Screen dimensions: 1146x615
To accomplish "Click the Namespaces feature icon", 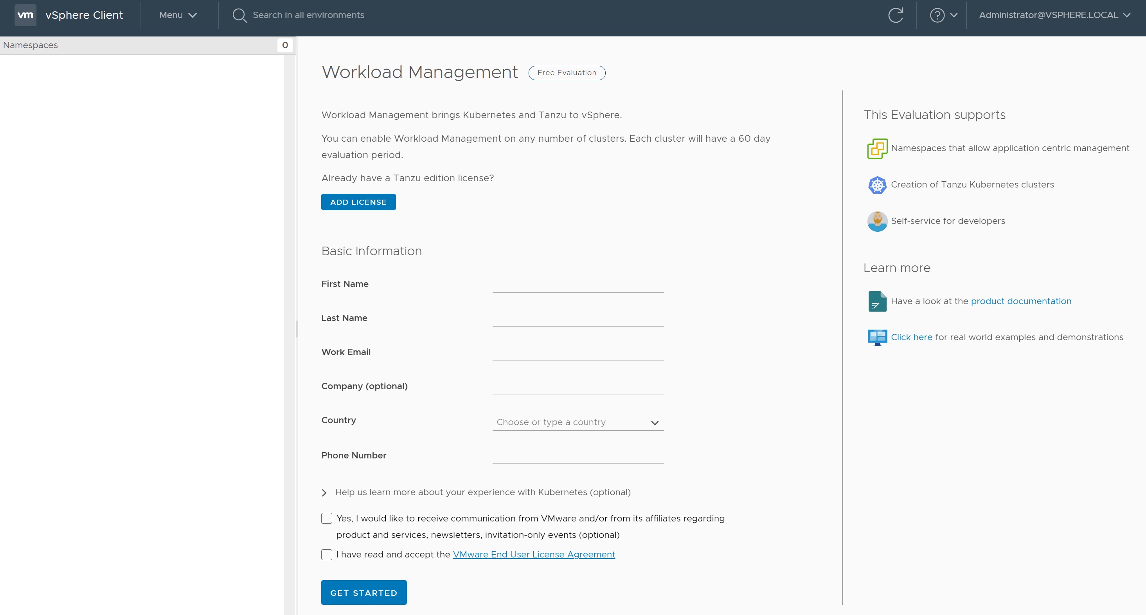I will point(877,149).
